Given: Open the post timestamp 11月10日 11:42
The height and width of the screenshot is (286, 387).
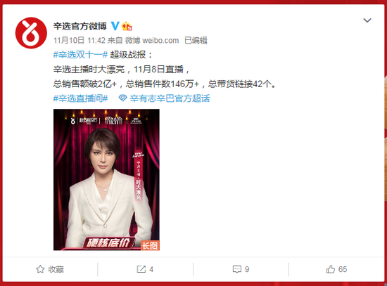Looking at the screenshot, I should (x=80, y=40).
